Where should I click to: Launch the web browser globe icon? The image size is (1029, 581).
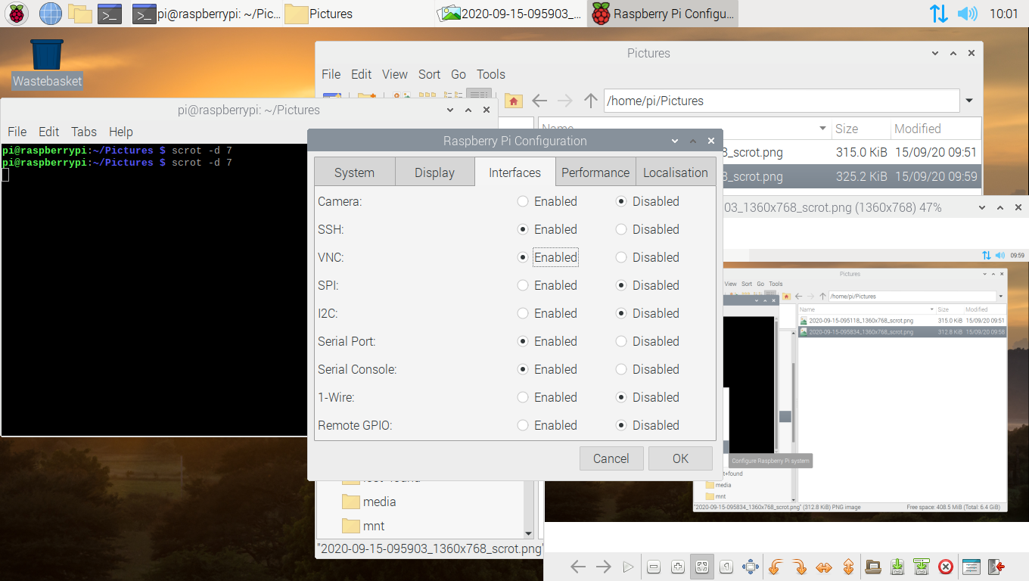tap(50, 14)
